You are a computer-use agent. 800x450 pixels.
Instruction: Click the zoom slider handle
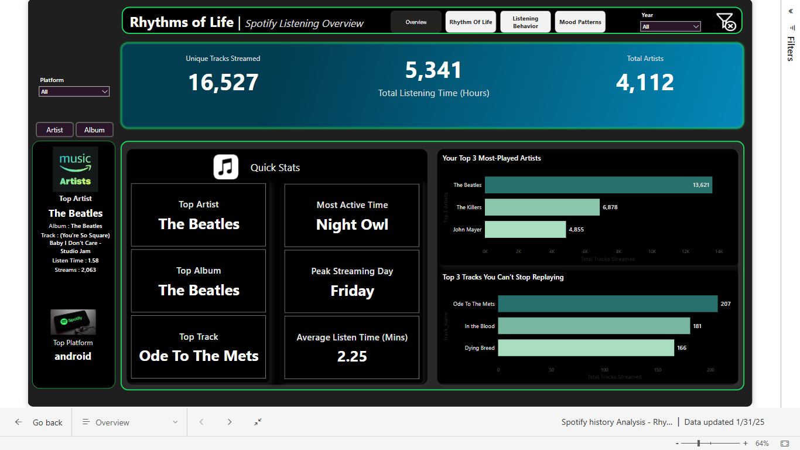tap(698, 444)
